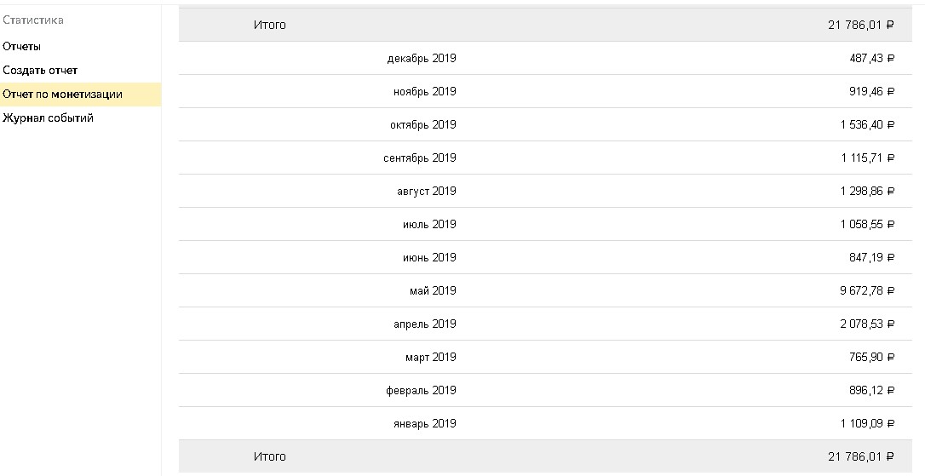Select the декабрь 2019 row
Viewport: 925px width, 476px height.
coord(544,58)
